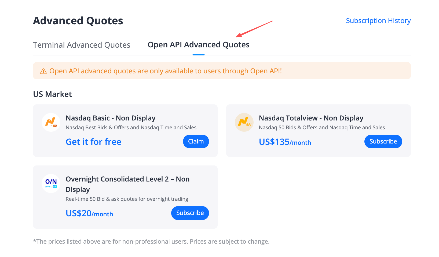Claim the free Nasdaq Basic quotes
The image size is (439, 257).
196,141
